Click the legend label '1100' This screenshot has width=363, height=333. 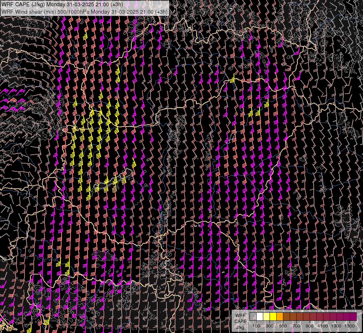[323, 326]
